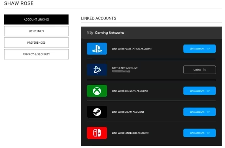
Task: Open the Account Linking tab
Action: (36, 20)
